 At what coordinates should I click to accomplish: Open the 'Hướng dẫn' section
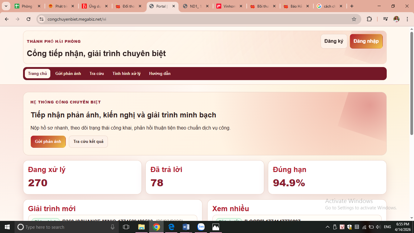[160, 73]
